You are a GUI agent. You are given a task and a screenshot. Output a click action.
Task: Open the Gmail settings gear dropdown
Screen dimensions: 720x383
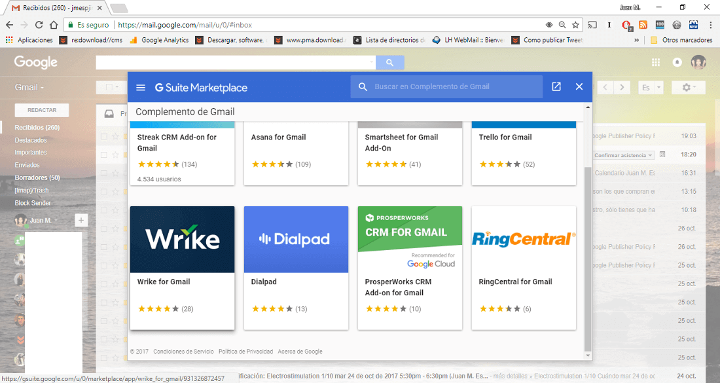[x=689, y=87]
